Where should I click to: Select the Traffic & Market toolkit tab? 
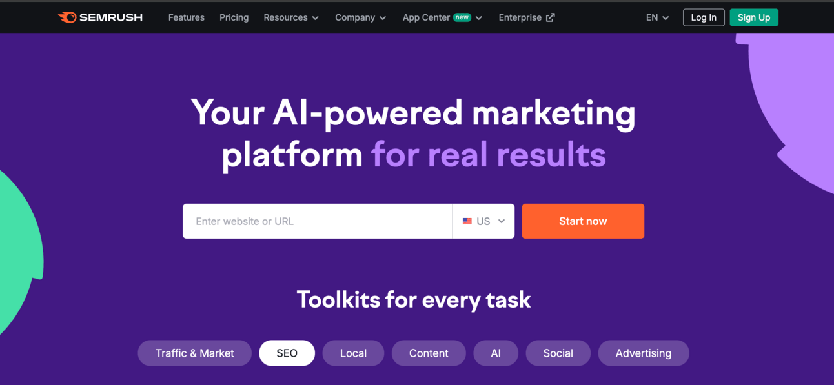[195, 353]
